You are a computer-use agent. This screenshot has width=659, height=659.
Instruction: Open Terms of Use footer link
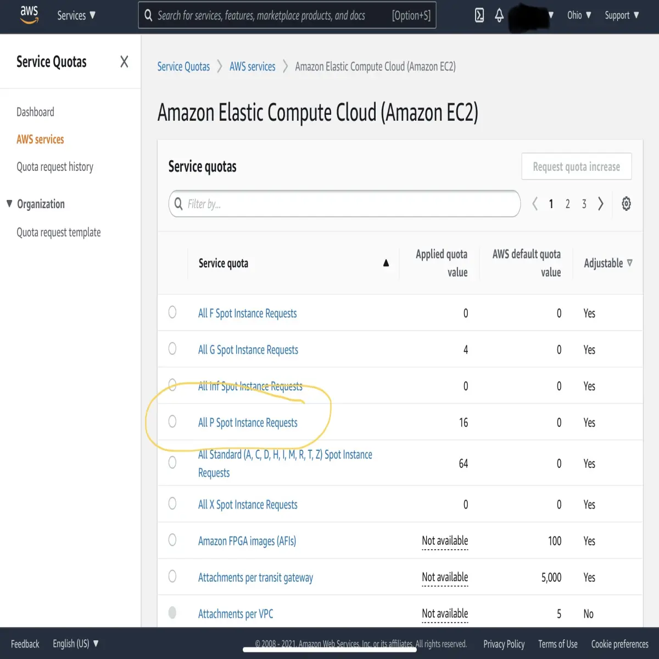(x=557, y=644)
